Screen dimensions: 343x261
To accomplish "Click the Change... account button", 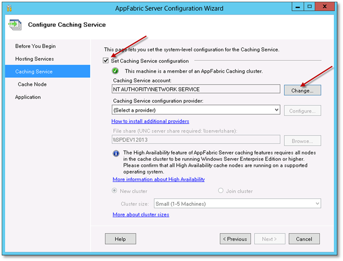I will pos(303,90).
